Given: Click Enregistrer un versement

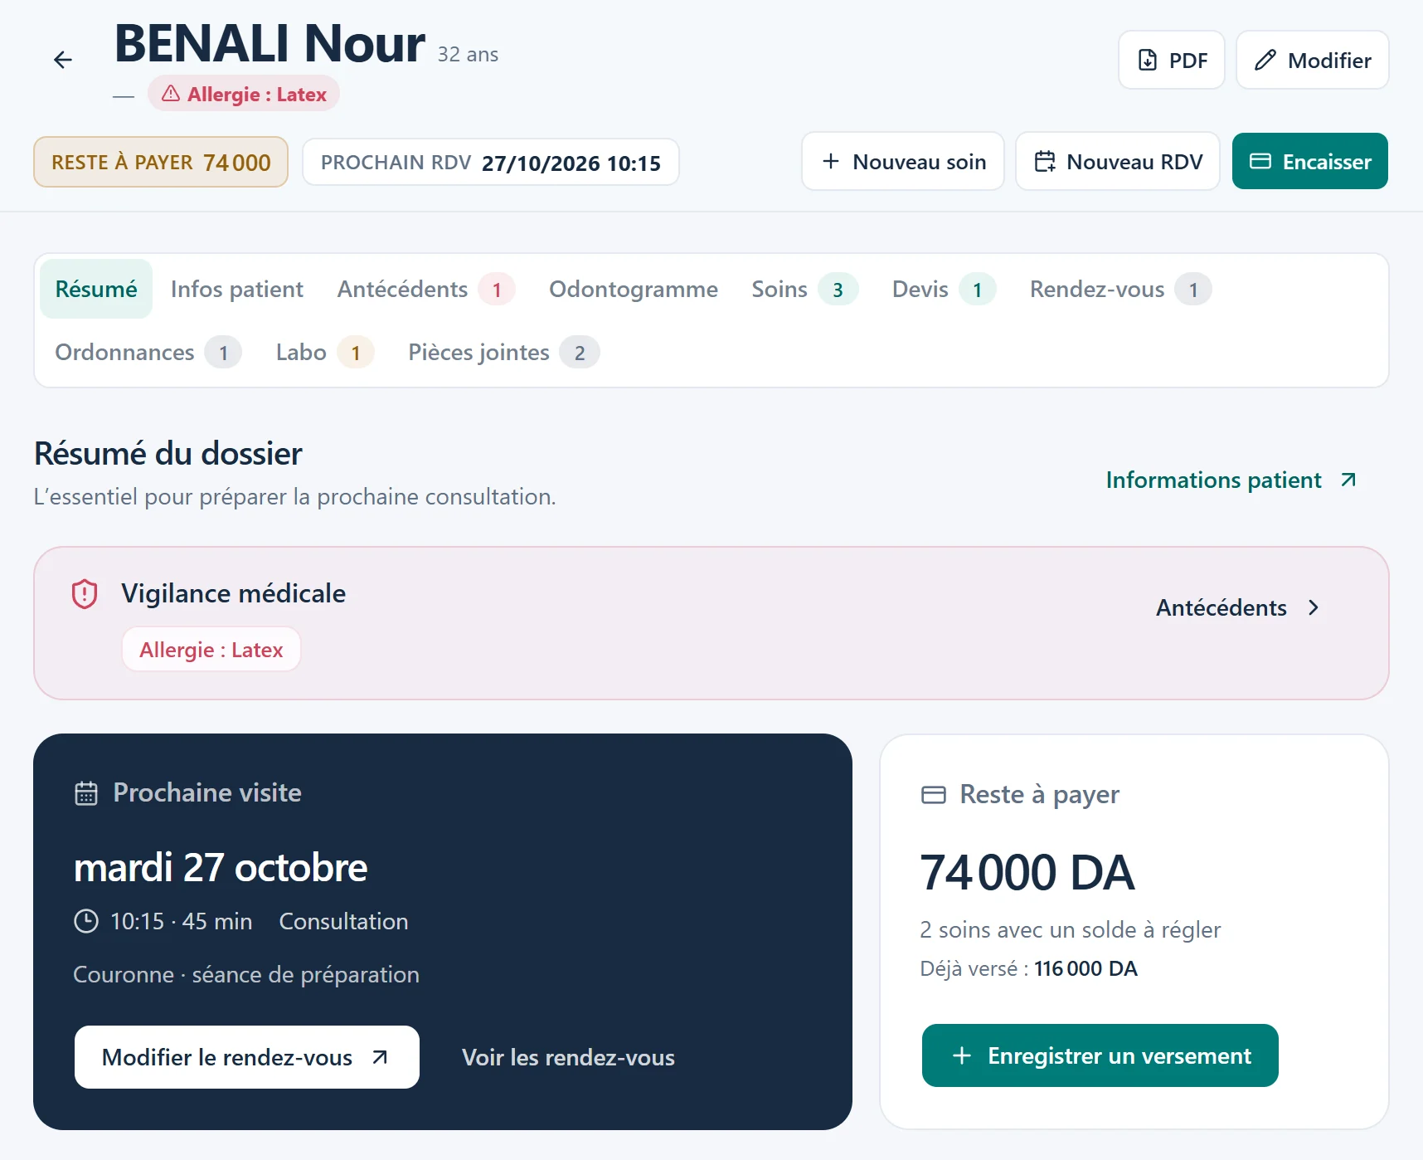Looking at the screenshot, I should tap(1100, 1055).
